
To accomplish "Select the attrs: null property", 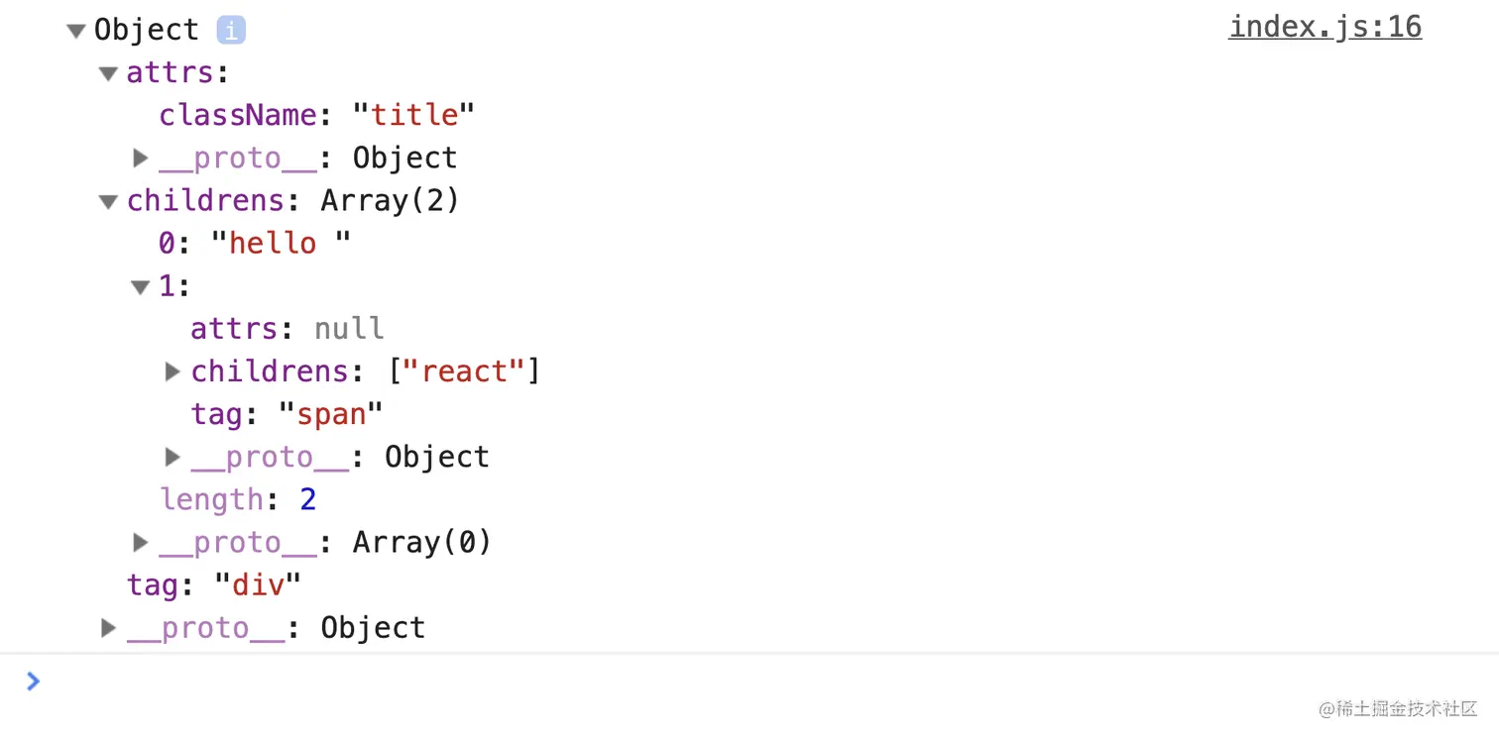I will [x=288, y=329].
